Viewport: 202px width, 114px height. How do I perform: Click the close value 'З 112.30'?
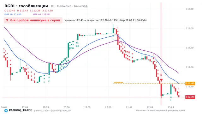48,10
